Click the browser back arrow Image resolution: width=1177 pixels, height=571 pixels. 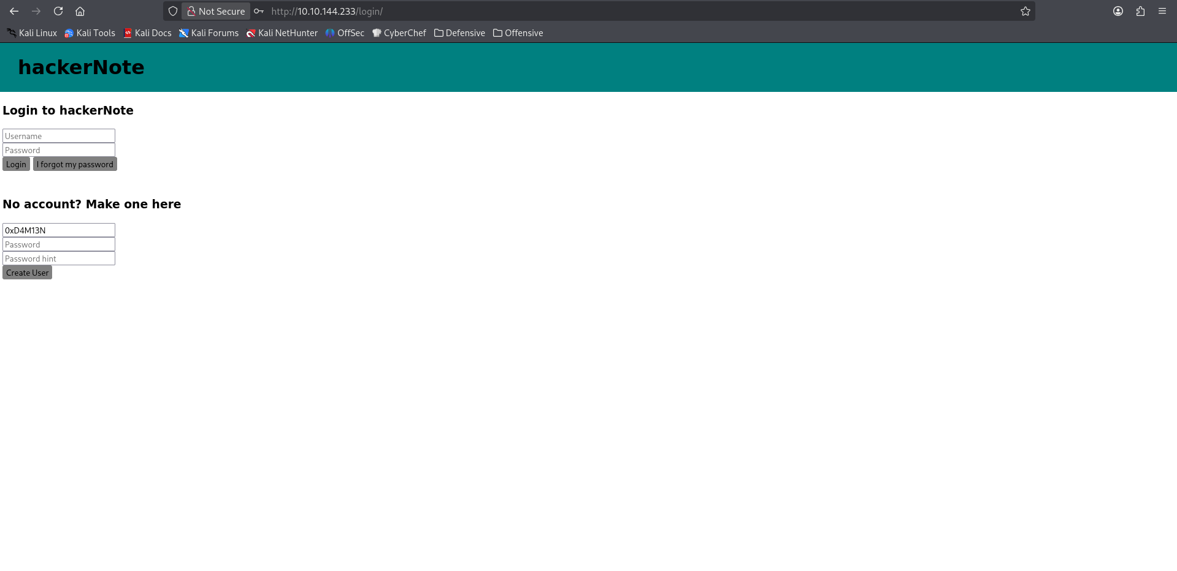(14, 11)
